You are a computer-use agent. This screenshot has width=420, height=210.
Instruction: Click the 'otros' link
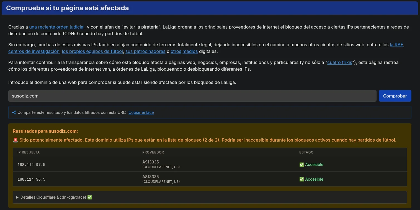coord(176,51)
